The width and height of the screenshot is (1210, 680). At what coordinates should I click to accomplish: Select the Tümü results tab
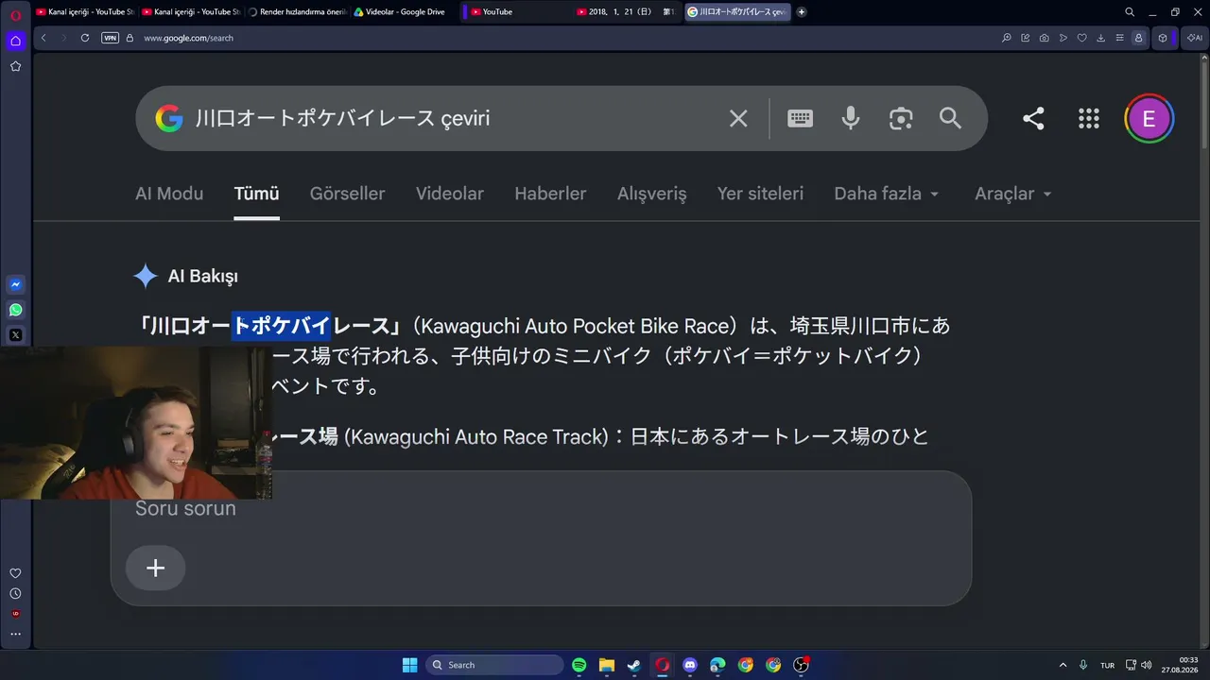256,194
